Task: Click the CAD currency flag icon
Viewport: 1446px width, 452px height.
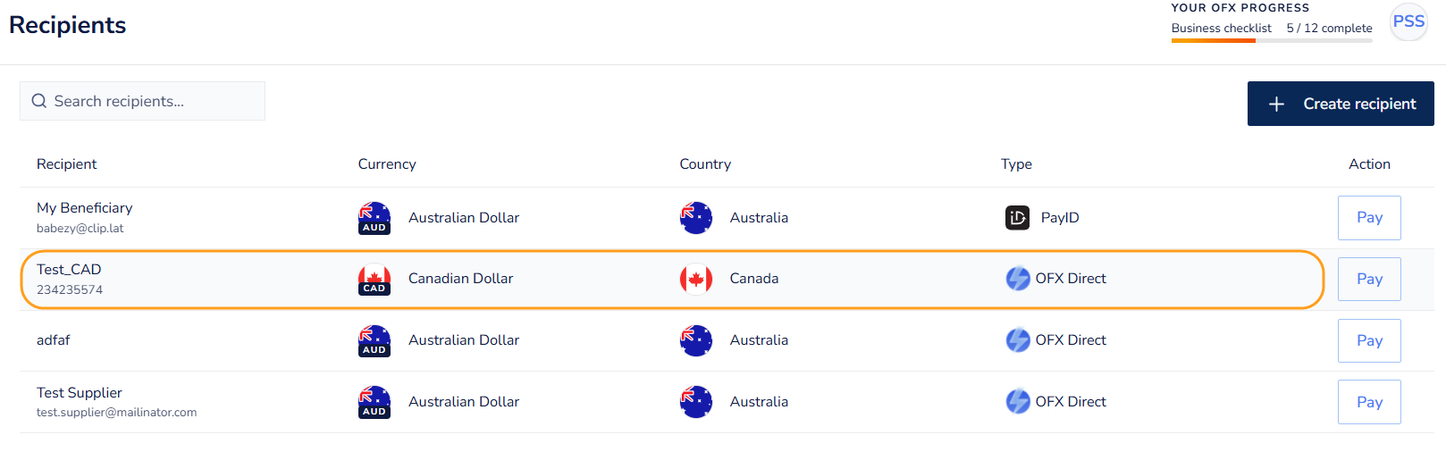Action: click(x=374, y=280)
